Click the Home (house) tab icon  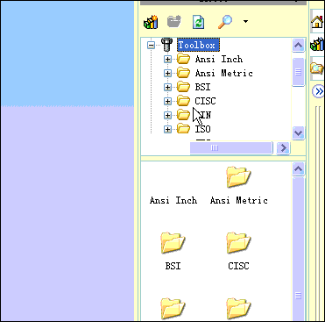(x=317, y=22)
